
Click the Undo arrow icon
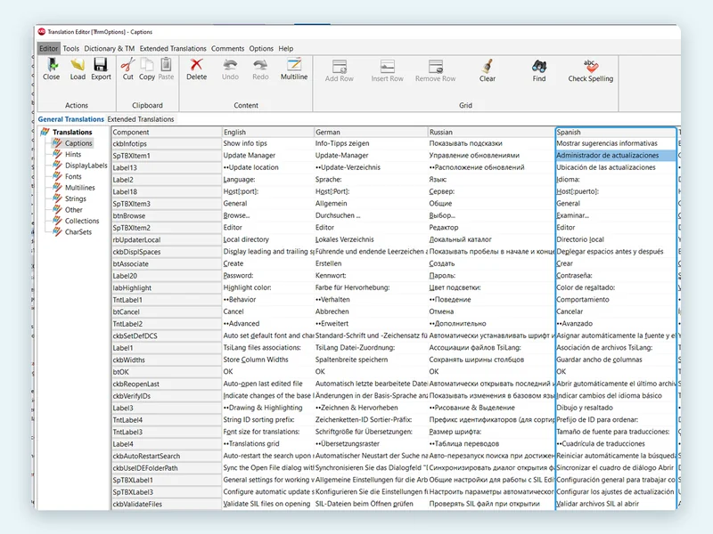pos(230,65)
